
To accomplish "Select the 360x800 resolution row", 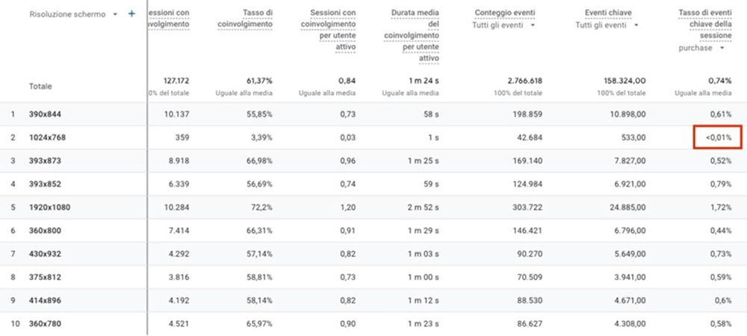I will point(46,230).
